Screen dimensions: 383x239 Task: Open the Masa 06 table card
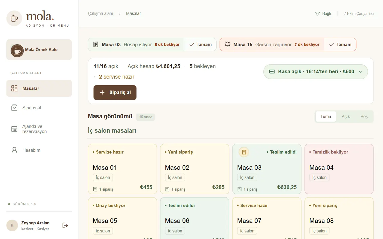pyautogui.click(x=194, y=218)
